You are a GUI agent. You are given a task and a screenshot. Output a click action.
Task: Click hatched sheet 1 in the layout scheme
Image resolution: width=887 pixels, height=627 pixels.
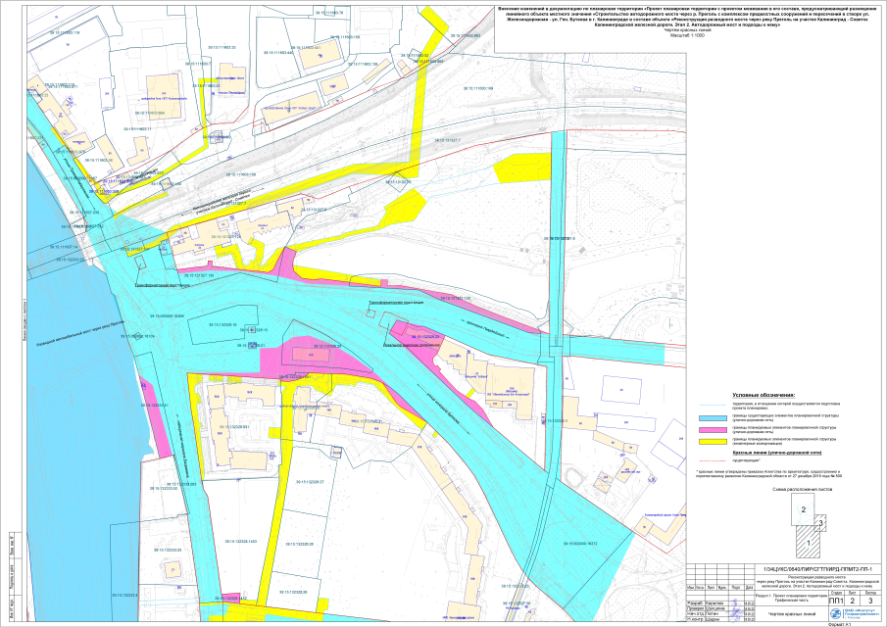point(809,542)
